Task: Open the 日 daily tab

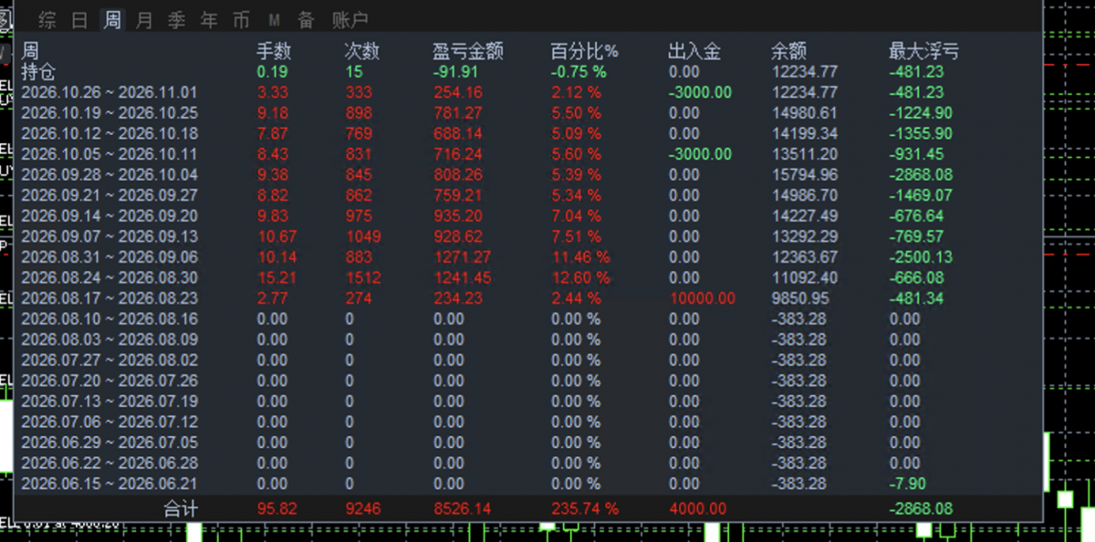Action: [x=79, y=19]
